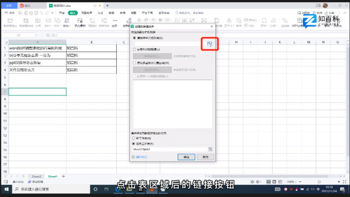Image resolution: width=350 pixels, height=197 pixels.
Task: Open the zoom level 100% dropdown
Action: click(290, 181)
